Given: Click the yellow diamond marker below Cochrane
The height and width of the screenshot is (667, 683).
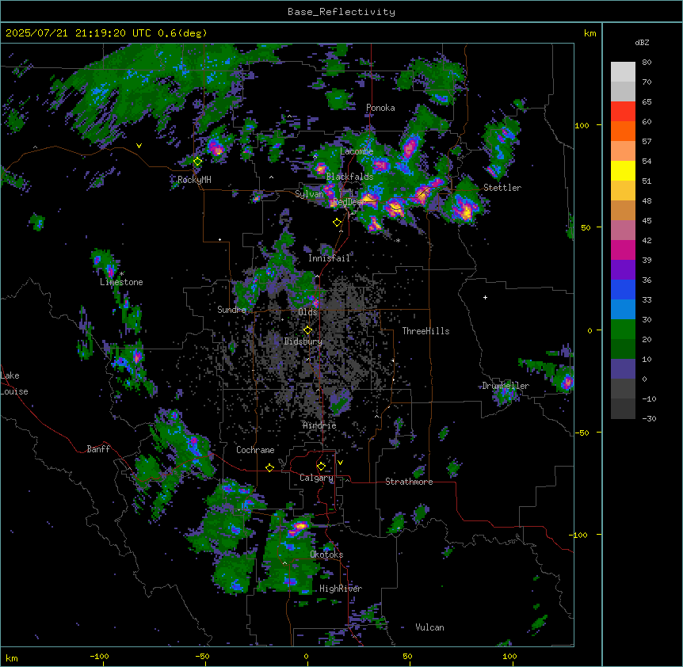Looking at the screenshot, I should (x=269, y=467).
